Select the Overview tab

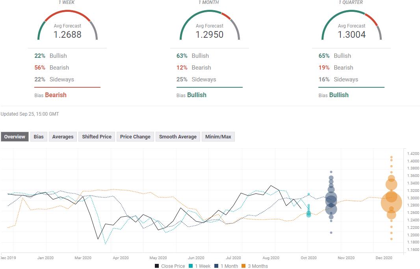click(x=15, y=137)
